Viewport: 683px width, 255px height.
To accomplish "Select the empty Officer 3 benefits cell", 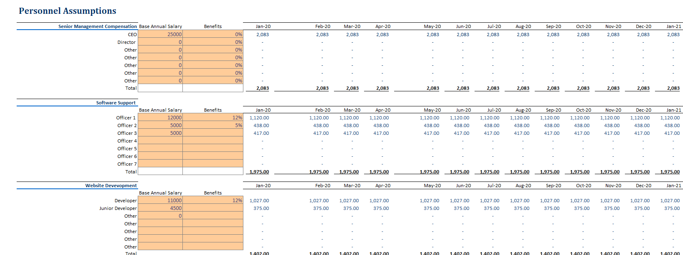I will click(x=213, y=133).
